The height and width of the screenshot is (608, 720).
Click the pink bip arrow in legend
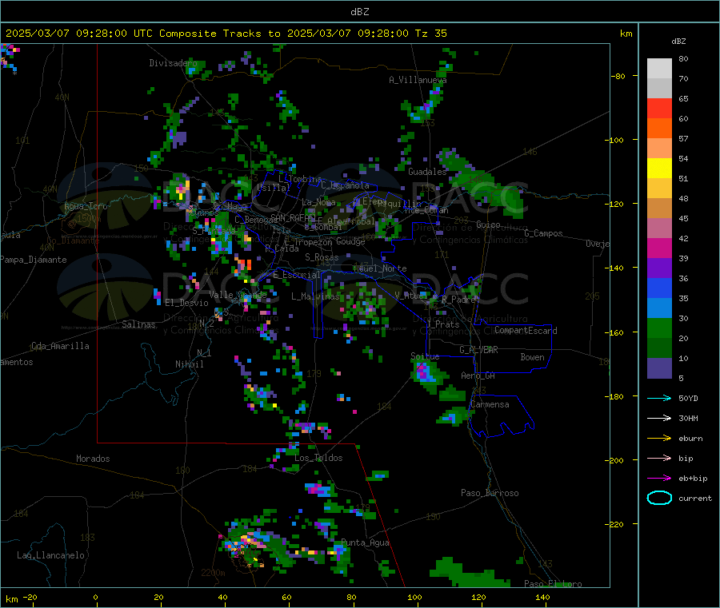[659, 458]
